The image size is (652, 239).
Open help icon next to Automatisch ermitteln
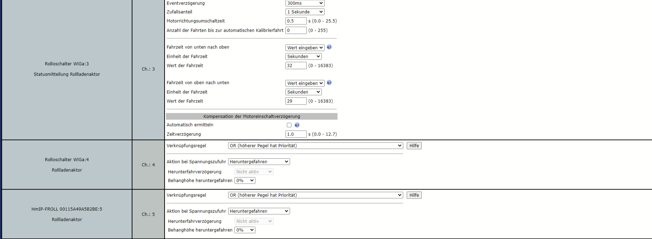click(297, 125)
